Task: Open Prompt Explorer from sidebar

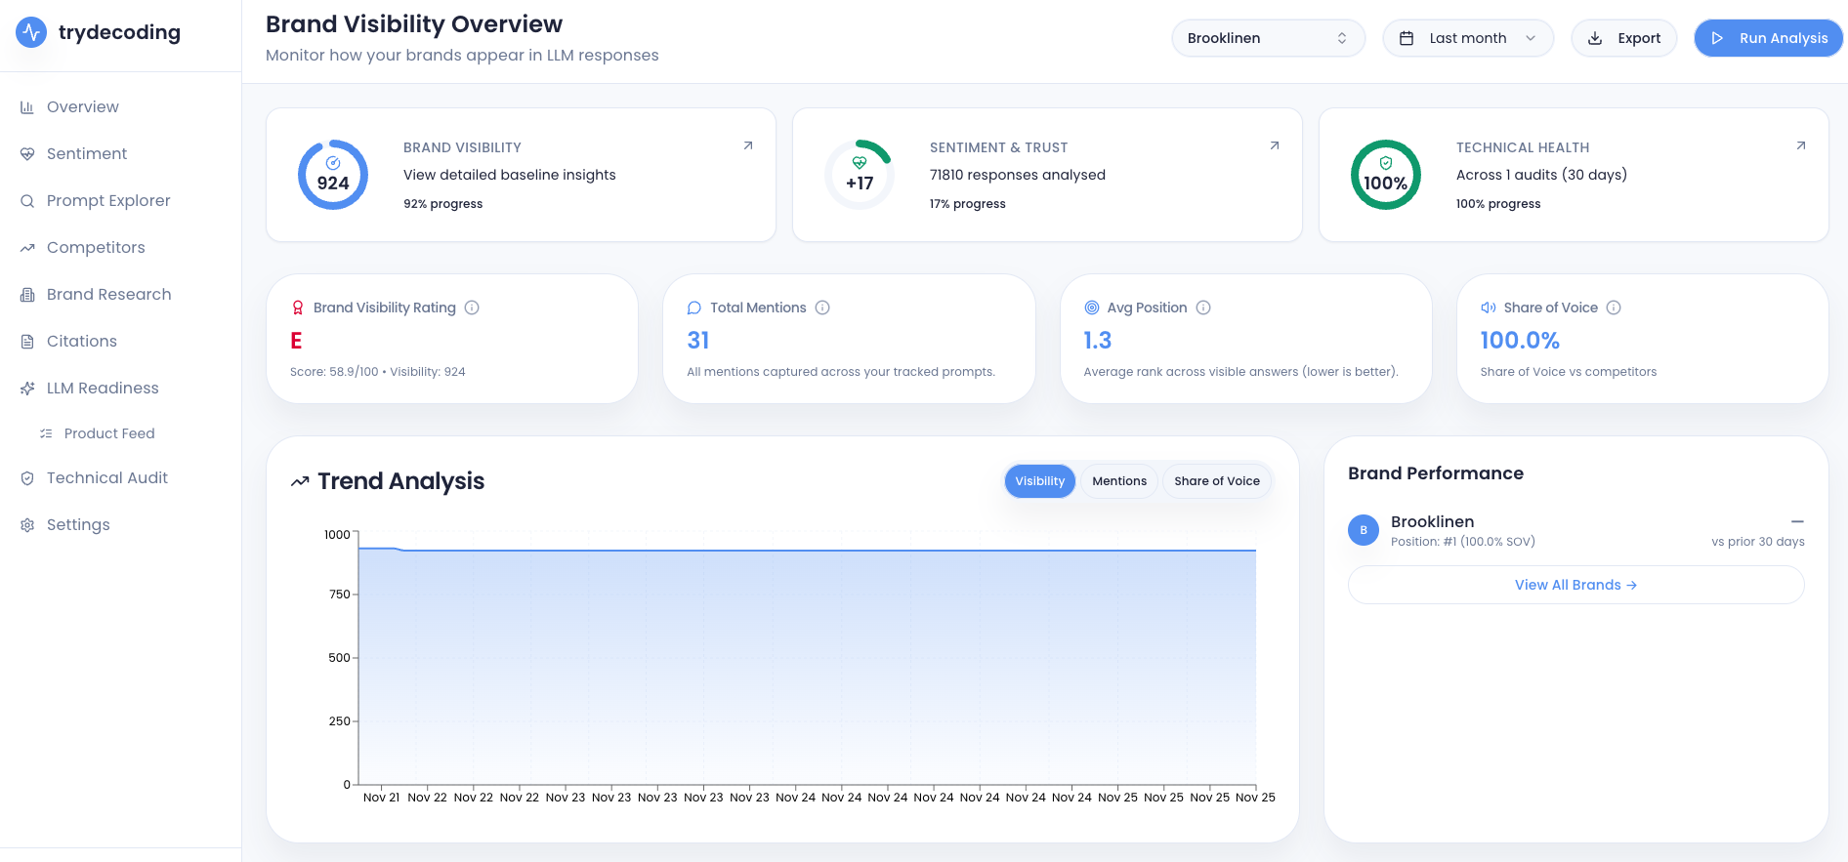Action: coord(108,200)
